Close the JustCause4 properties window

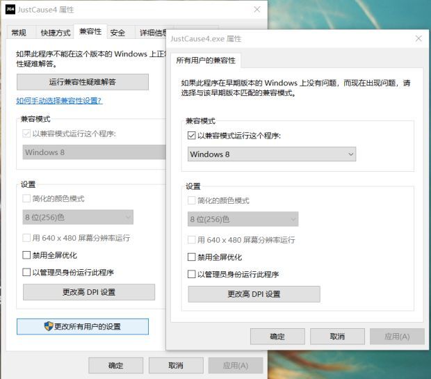257,9
